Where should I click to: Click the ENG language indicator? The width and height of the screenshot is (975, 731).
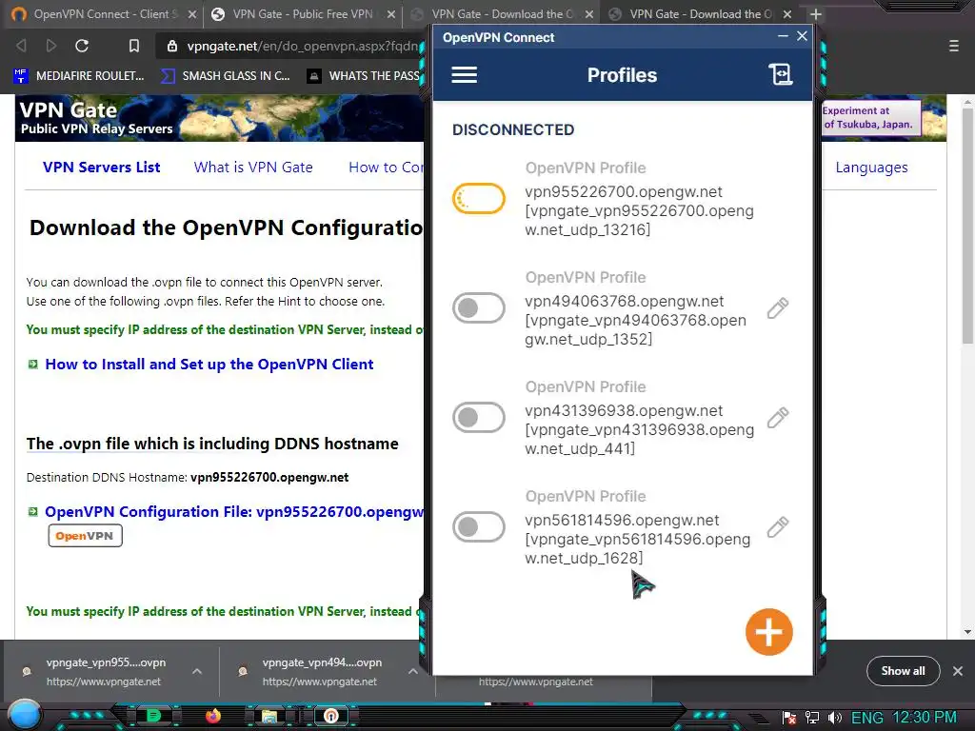tap(866, 719)
